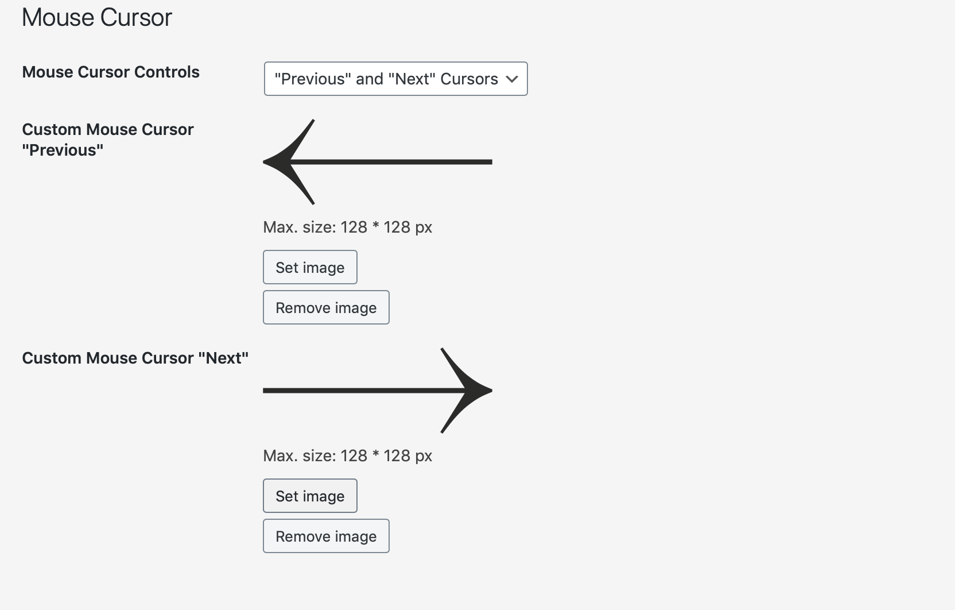Click the max size note under "Previous" arrow

(x=347, y=227)
